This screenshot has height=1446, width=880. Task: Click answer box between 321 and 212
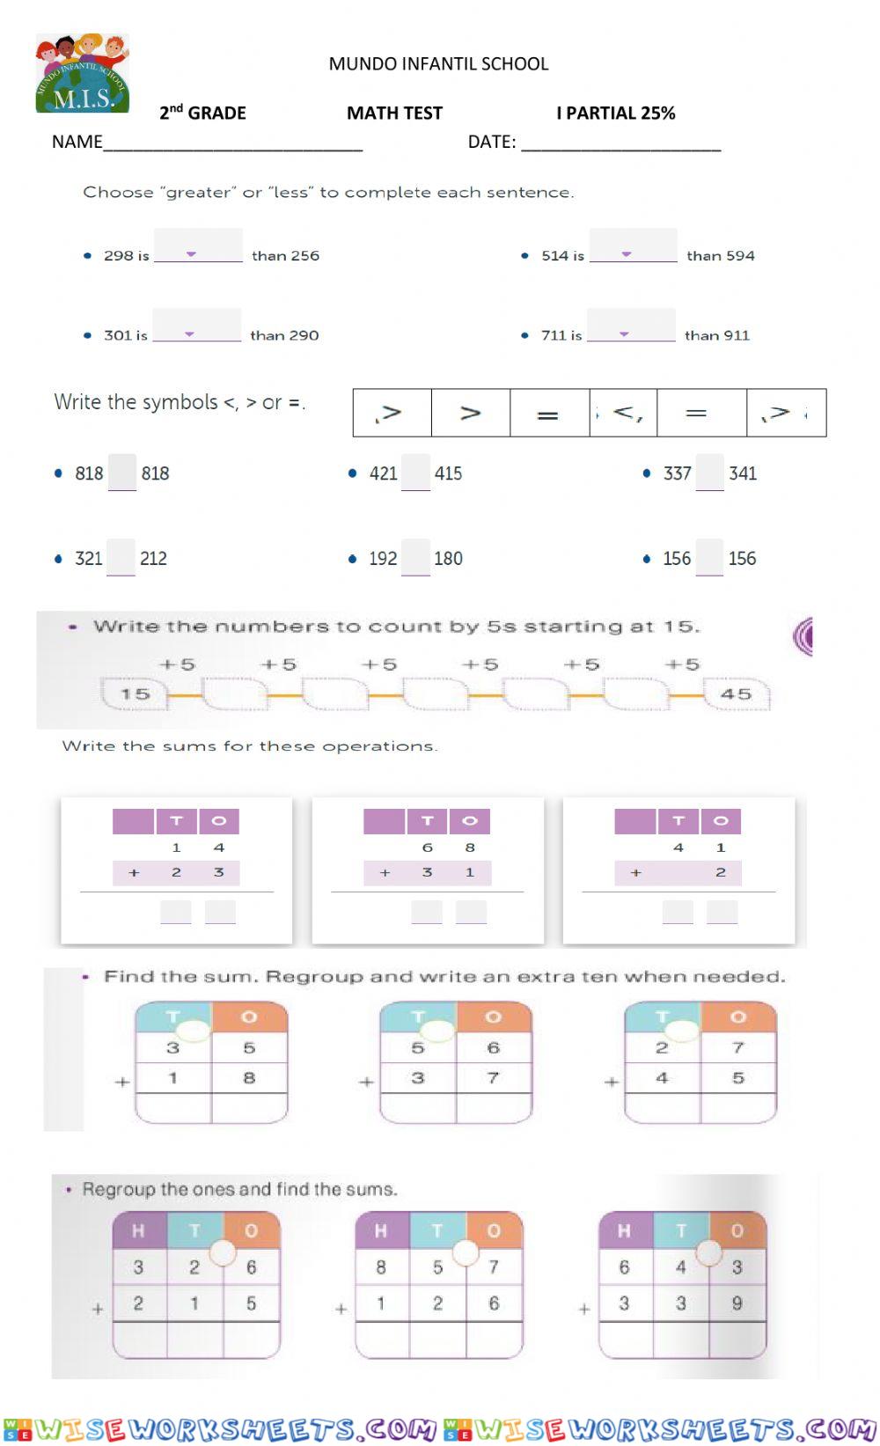121,557
